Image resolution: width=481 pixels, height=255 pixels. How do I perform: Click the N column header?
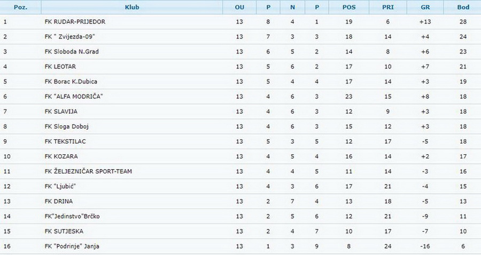(292, 7)
